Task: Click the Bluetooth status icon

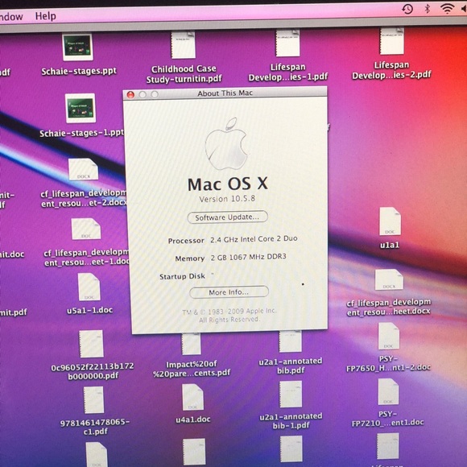Action: (x=427, y=9)
